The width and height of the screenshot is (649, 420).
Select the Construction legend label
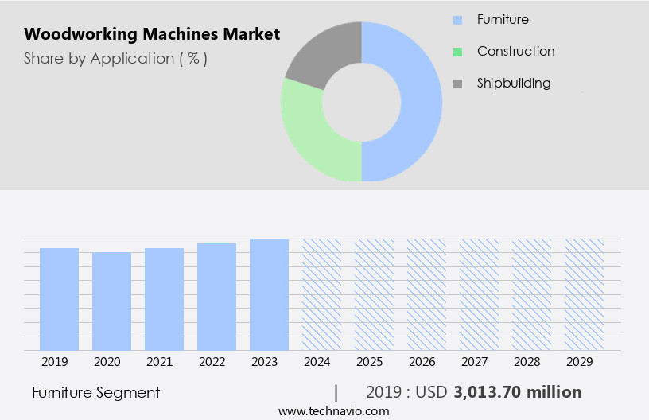pyautogui.click(x=515, y=51)
